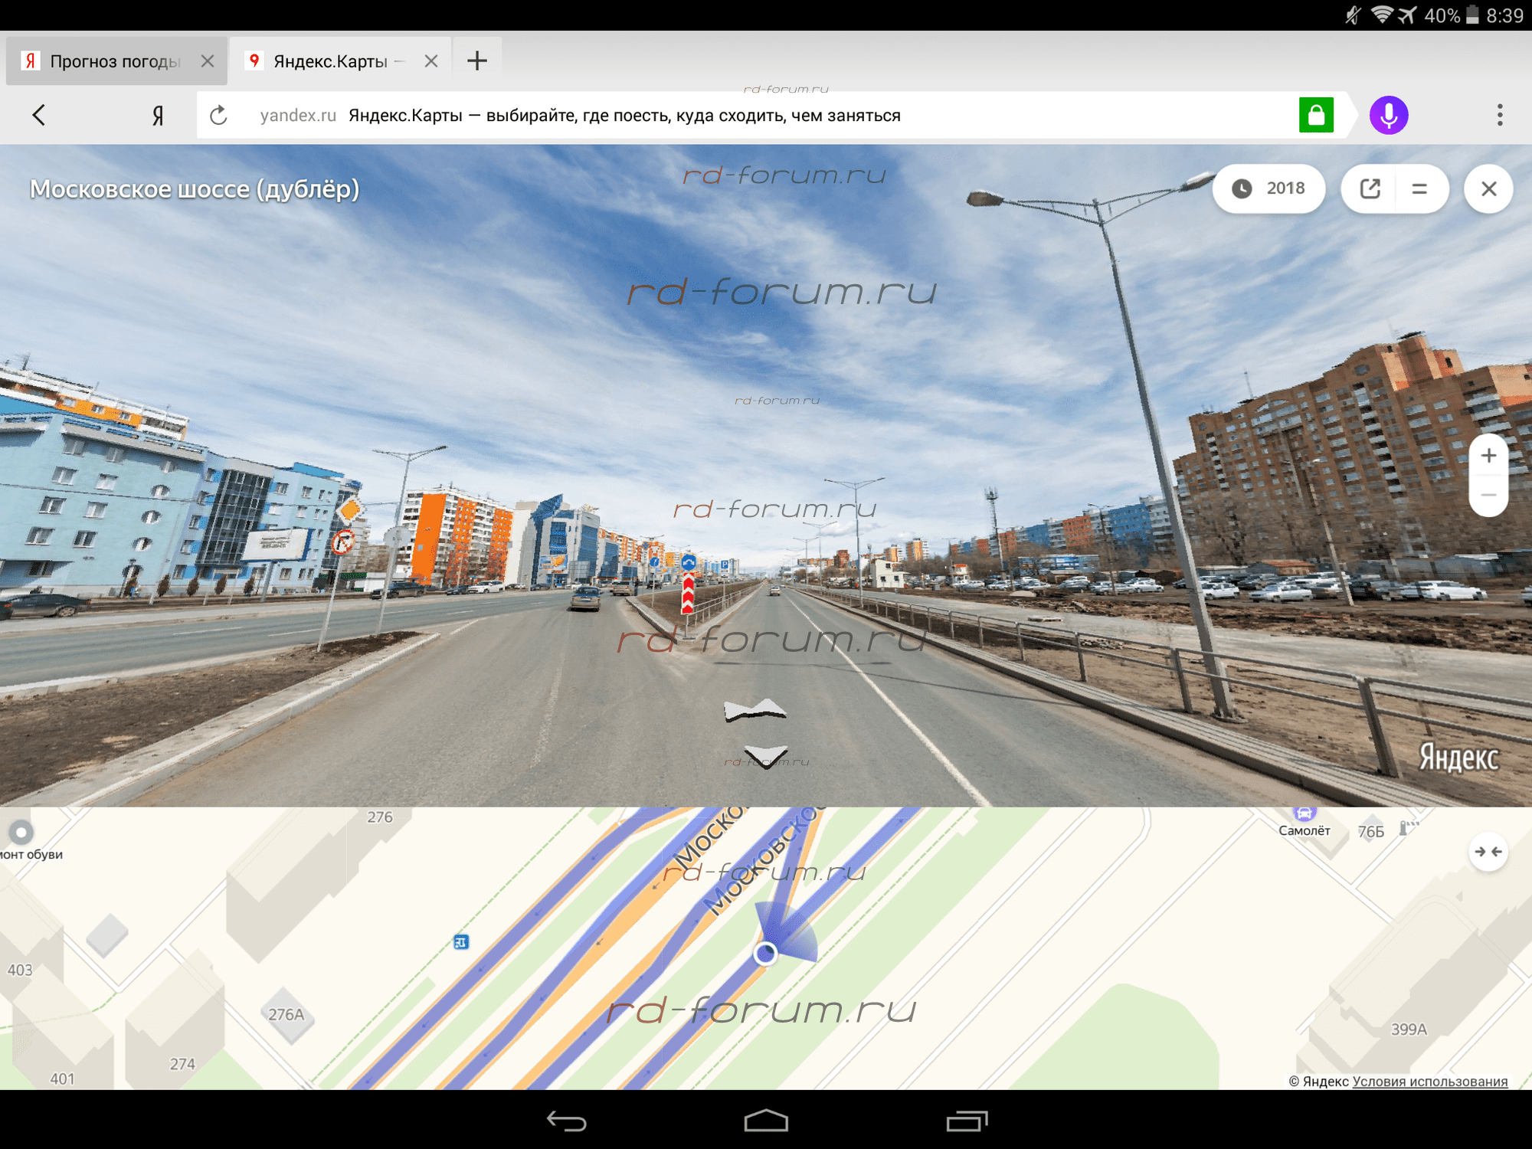The height and width of the screenshot is (1149, 1532).
Task: Click the green secure connection lock icon
Action: tap(1316, 116)
